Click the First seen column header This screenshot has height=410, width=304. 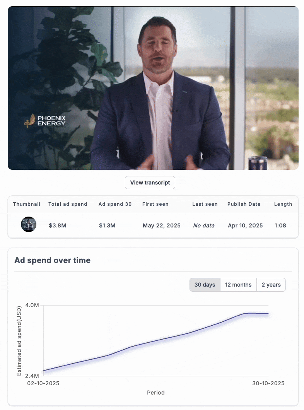155,204
